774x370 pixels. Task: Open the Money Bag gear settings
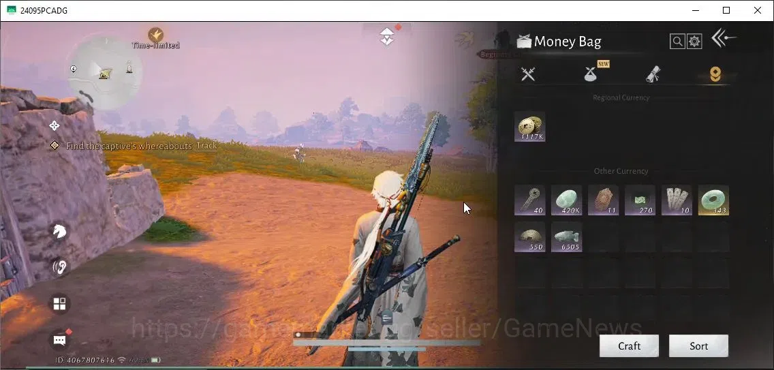click(694, 42)
